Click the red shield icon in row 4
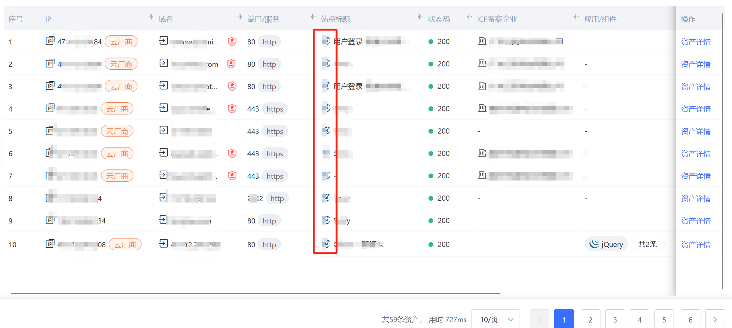732x328 pixels. 232,108
